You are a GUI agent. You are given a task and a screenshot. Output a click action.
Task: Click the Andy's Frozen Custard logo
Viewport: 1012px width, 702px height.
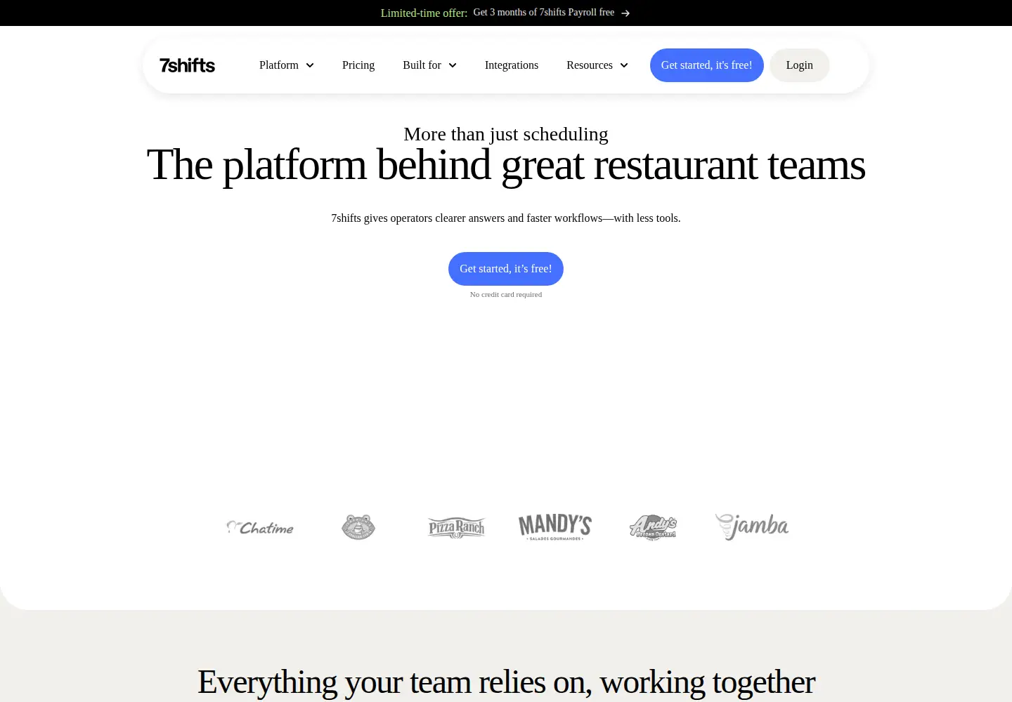pyautogui.click(x=654, y=527)
